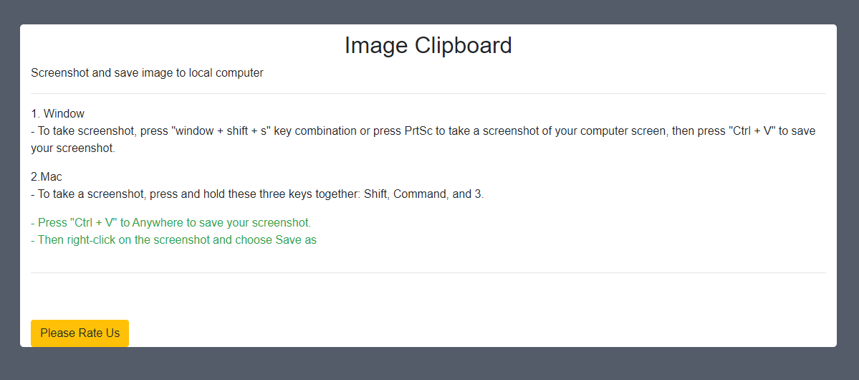Click the empty paste area above Rate button

coord(428,295)
